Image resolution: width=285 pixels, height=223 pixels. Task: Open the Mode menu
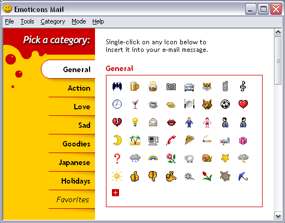(79, 21)
